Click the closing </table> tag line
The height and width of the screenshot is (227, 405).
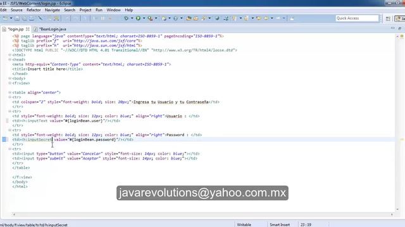tap(21, 168)
